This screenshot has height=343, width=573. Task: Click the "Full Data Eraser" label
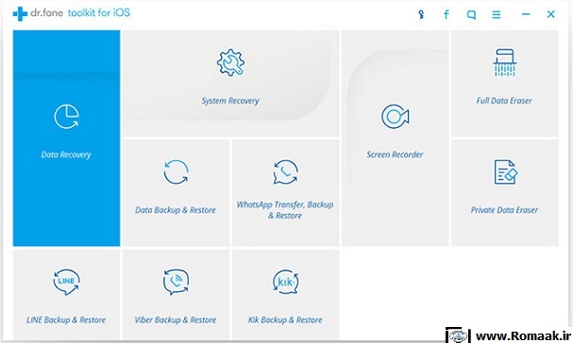click(504, 101)
